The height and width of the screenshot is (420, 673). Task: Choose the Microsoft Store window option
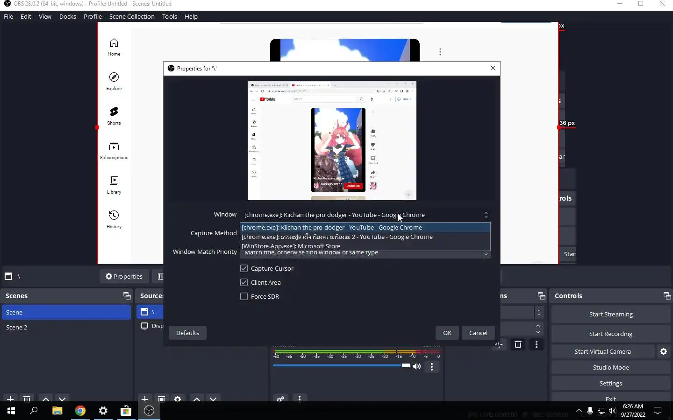(x=365, y=246)
